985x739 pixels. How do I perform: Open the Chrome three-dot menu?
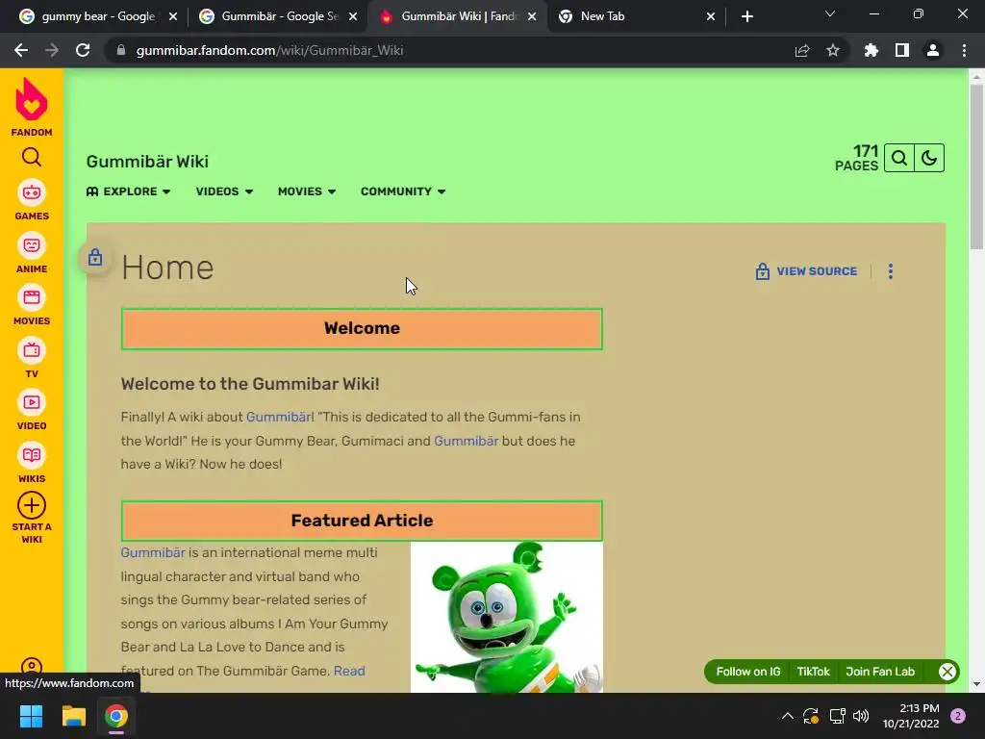964,50
